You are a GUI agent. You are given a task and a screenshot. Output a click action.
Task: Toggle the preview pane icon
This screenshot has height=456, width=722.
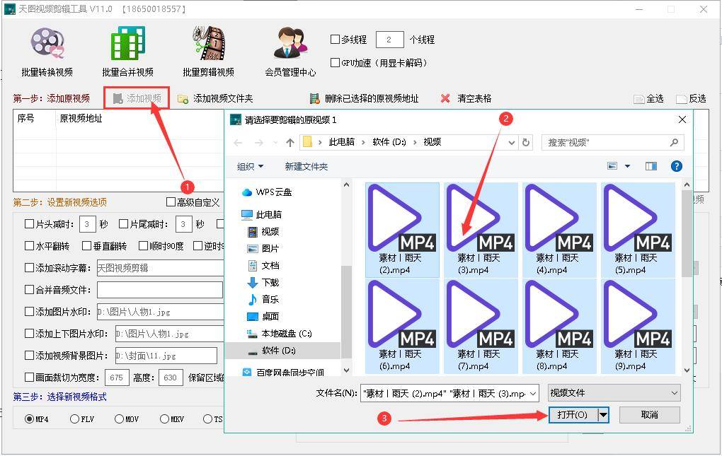[x=651, y=166]
